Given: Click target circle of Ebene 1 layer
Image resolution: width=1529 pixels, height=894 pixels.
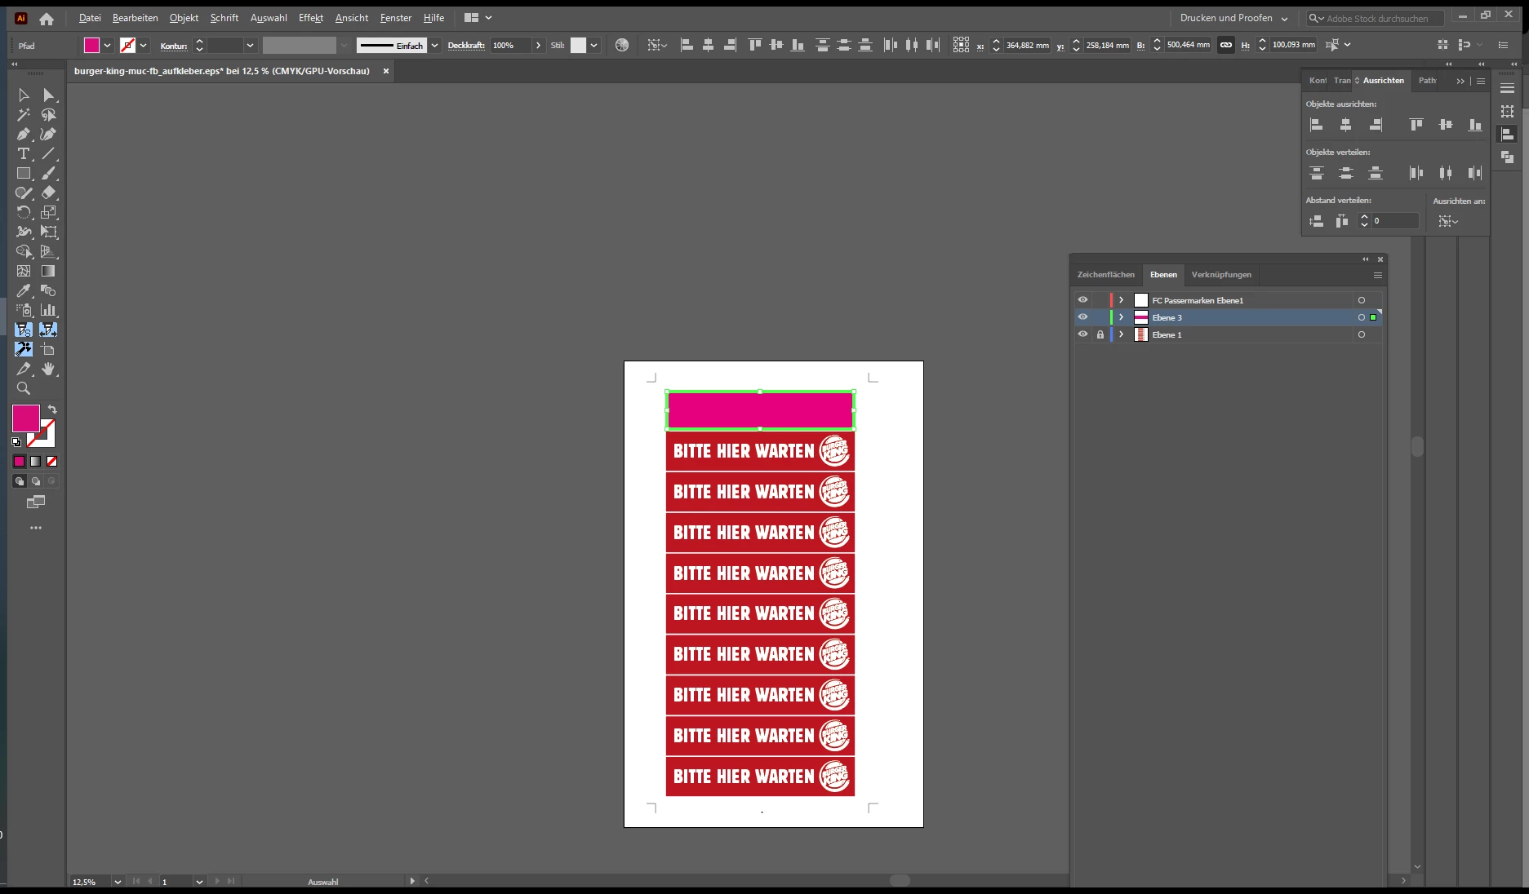Looking at the screenshot, I should click(x=1361, y=334).
